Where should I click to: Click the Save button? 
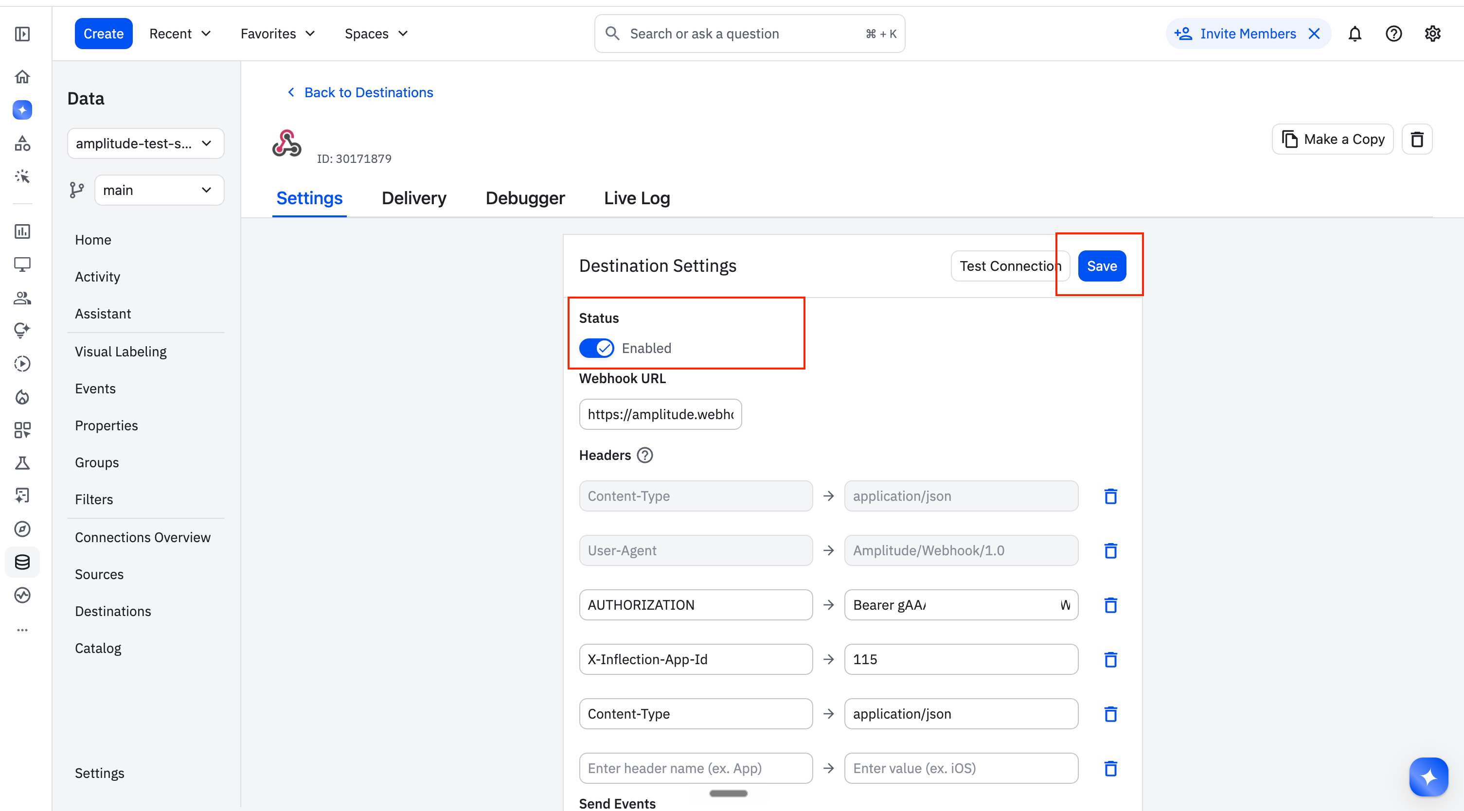[x=1102, y=266]
